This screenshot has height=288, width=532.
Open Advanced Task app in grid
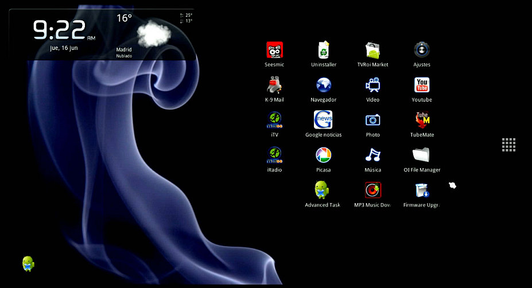tap(321, 190)
